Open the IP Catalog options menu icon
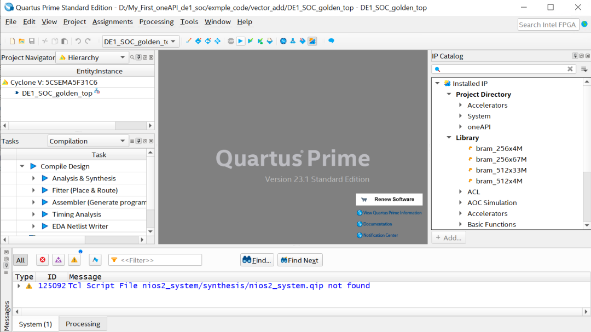This screenshot has width=591, height=332. tap(584, 69)
